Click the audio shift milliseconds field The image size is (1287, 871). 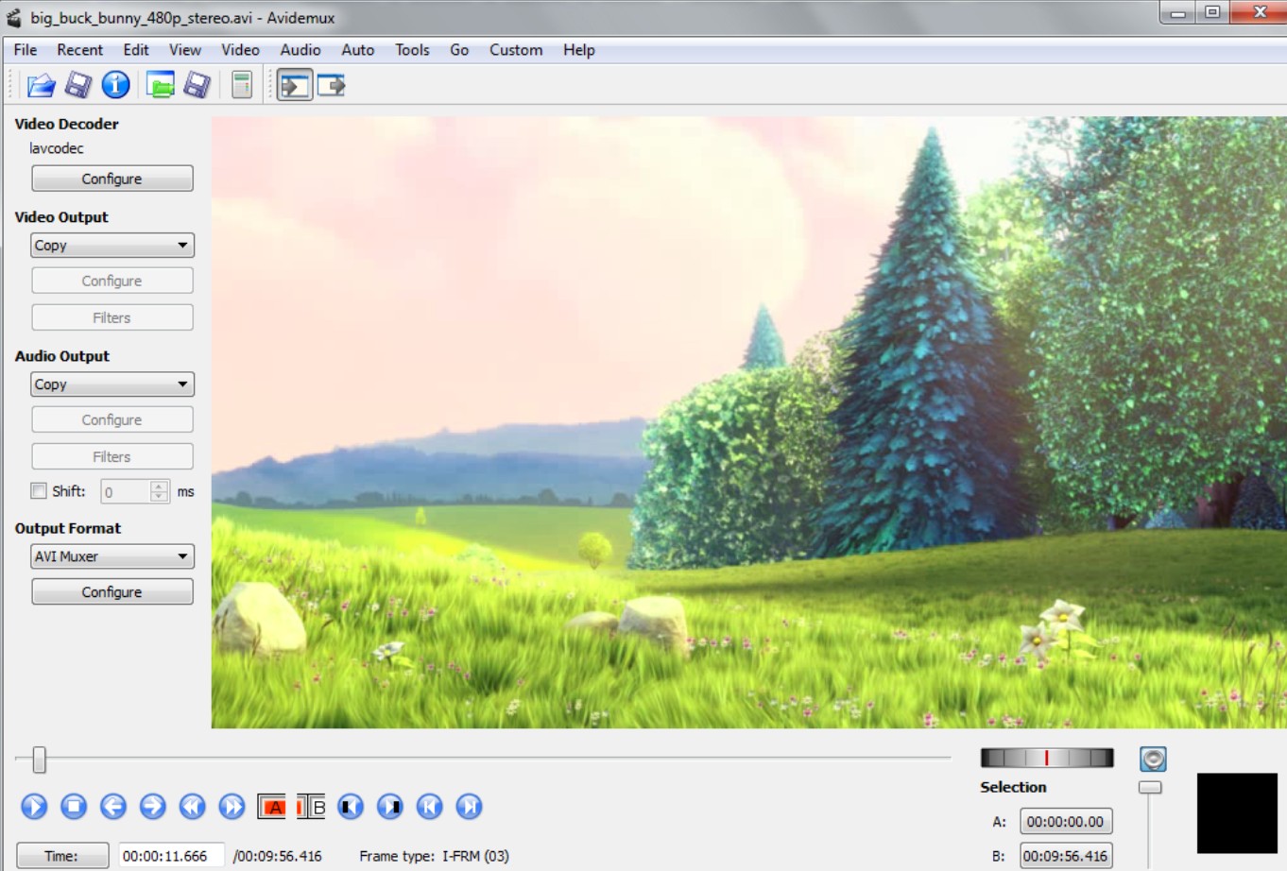pos(125,491)
